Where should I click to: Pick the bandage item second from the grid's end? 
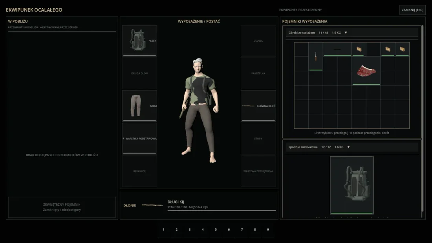tap(388, 49)
